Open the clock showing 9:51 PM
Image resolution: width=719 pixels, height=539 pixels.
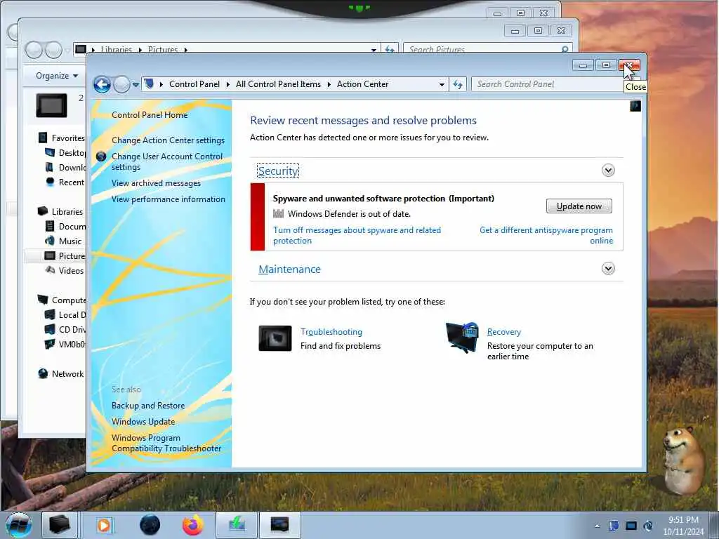click(683, 526)
